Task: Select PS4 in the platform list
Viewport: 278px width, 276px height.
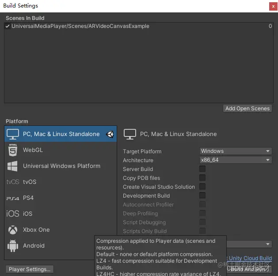Action: pos(61,198)
